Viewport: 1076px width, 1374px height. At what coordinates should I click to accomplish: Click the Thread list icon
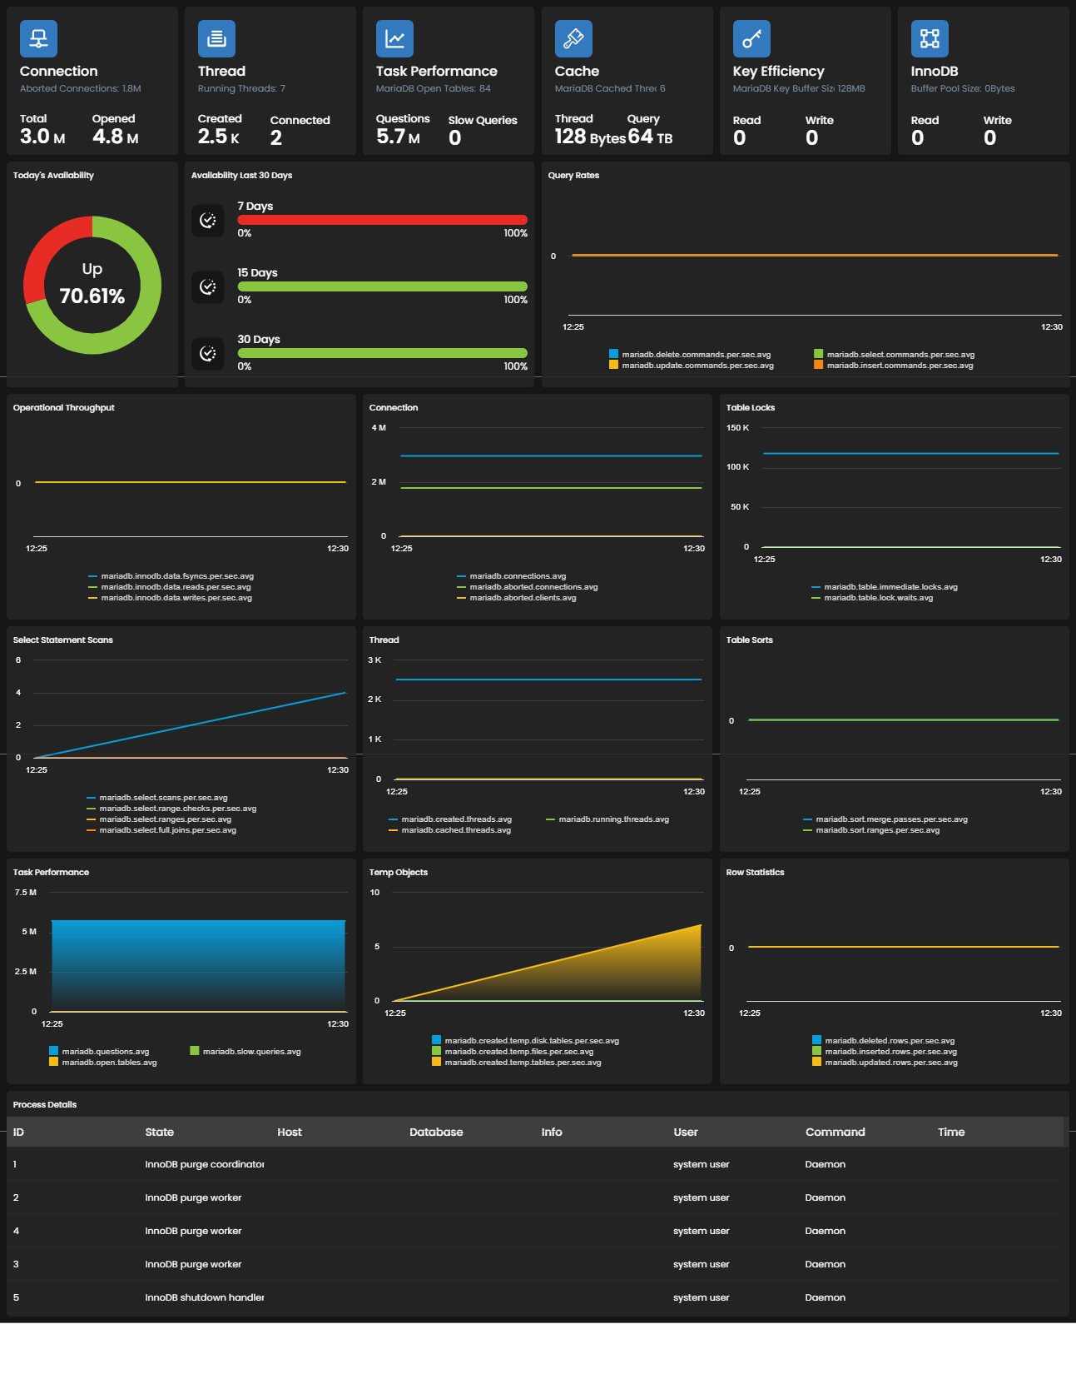(216, 38)
